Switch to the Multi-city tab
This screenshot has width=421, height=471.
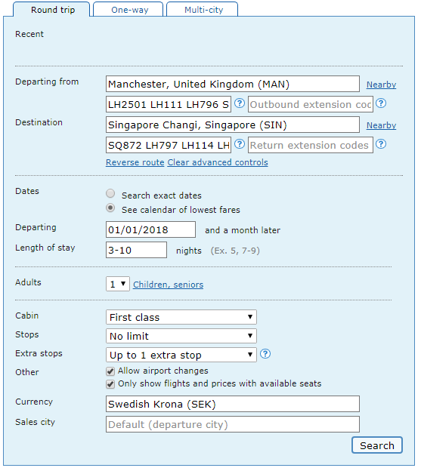[x=202, y=10]
